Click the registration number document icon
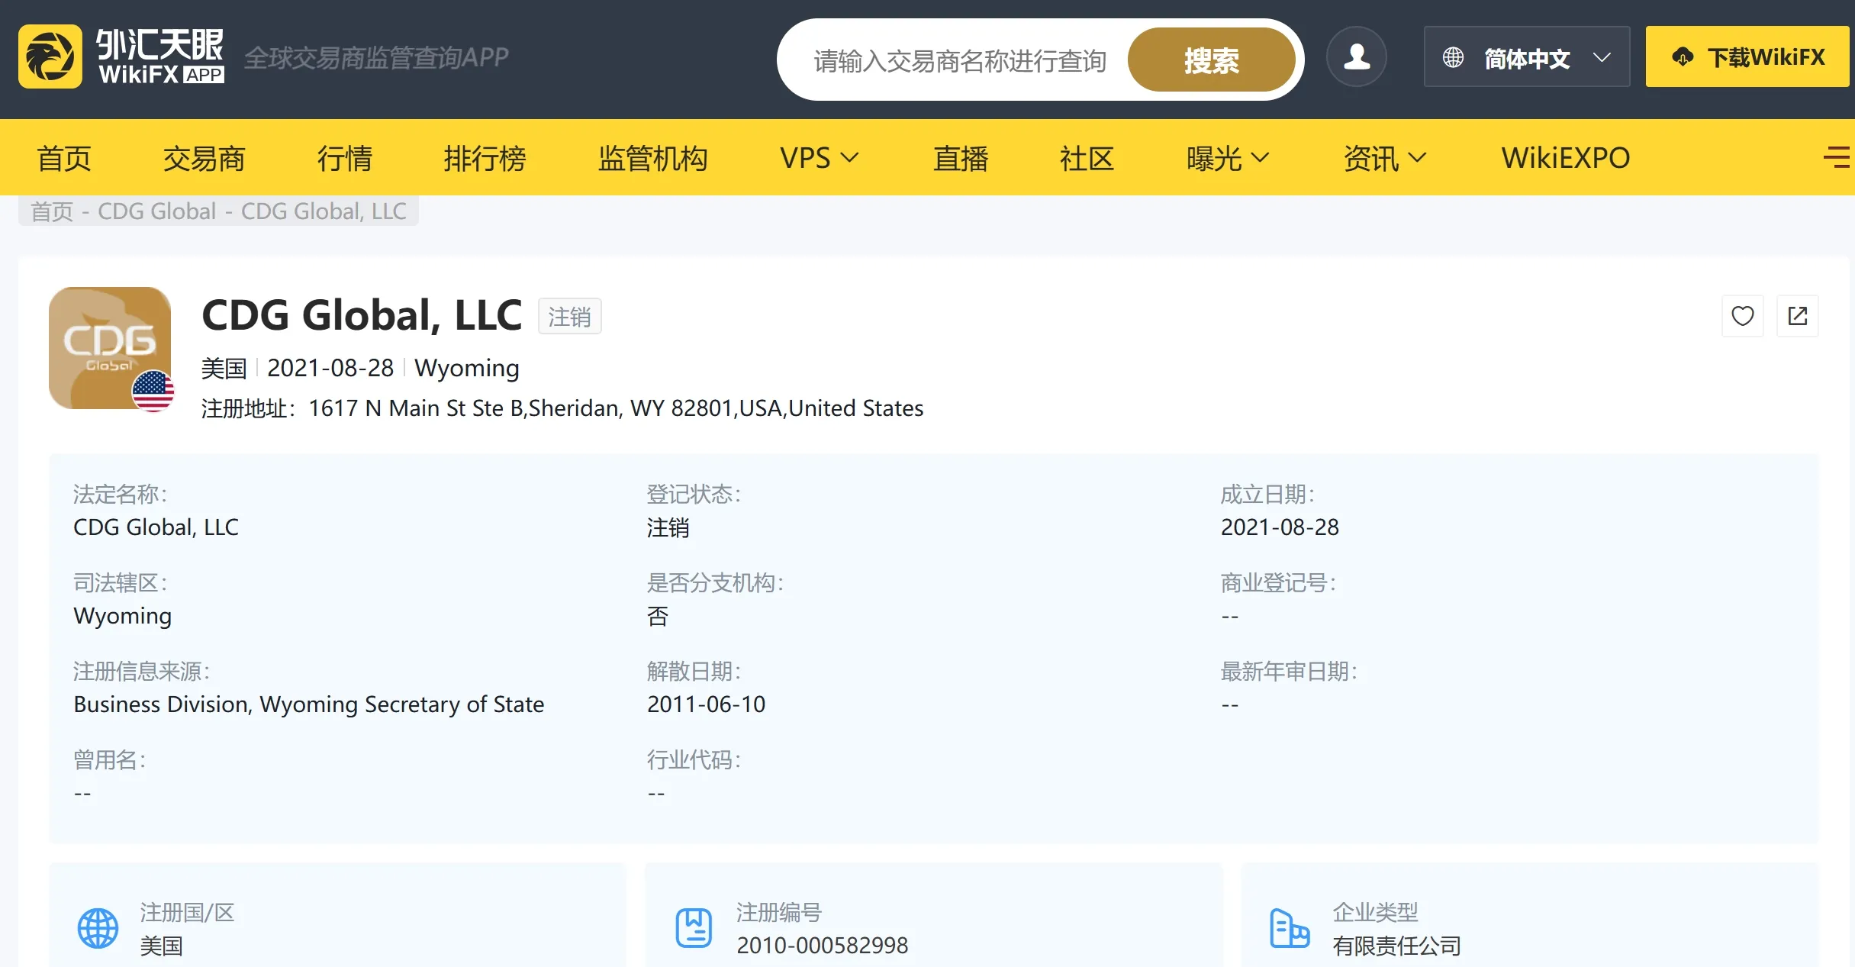This screenshot has height=967, width=1855. pyautogui.click(x=694, y=928)
